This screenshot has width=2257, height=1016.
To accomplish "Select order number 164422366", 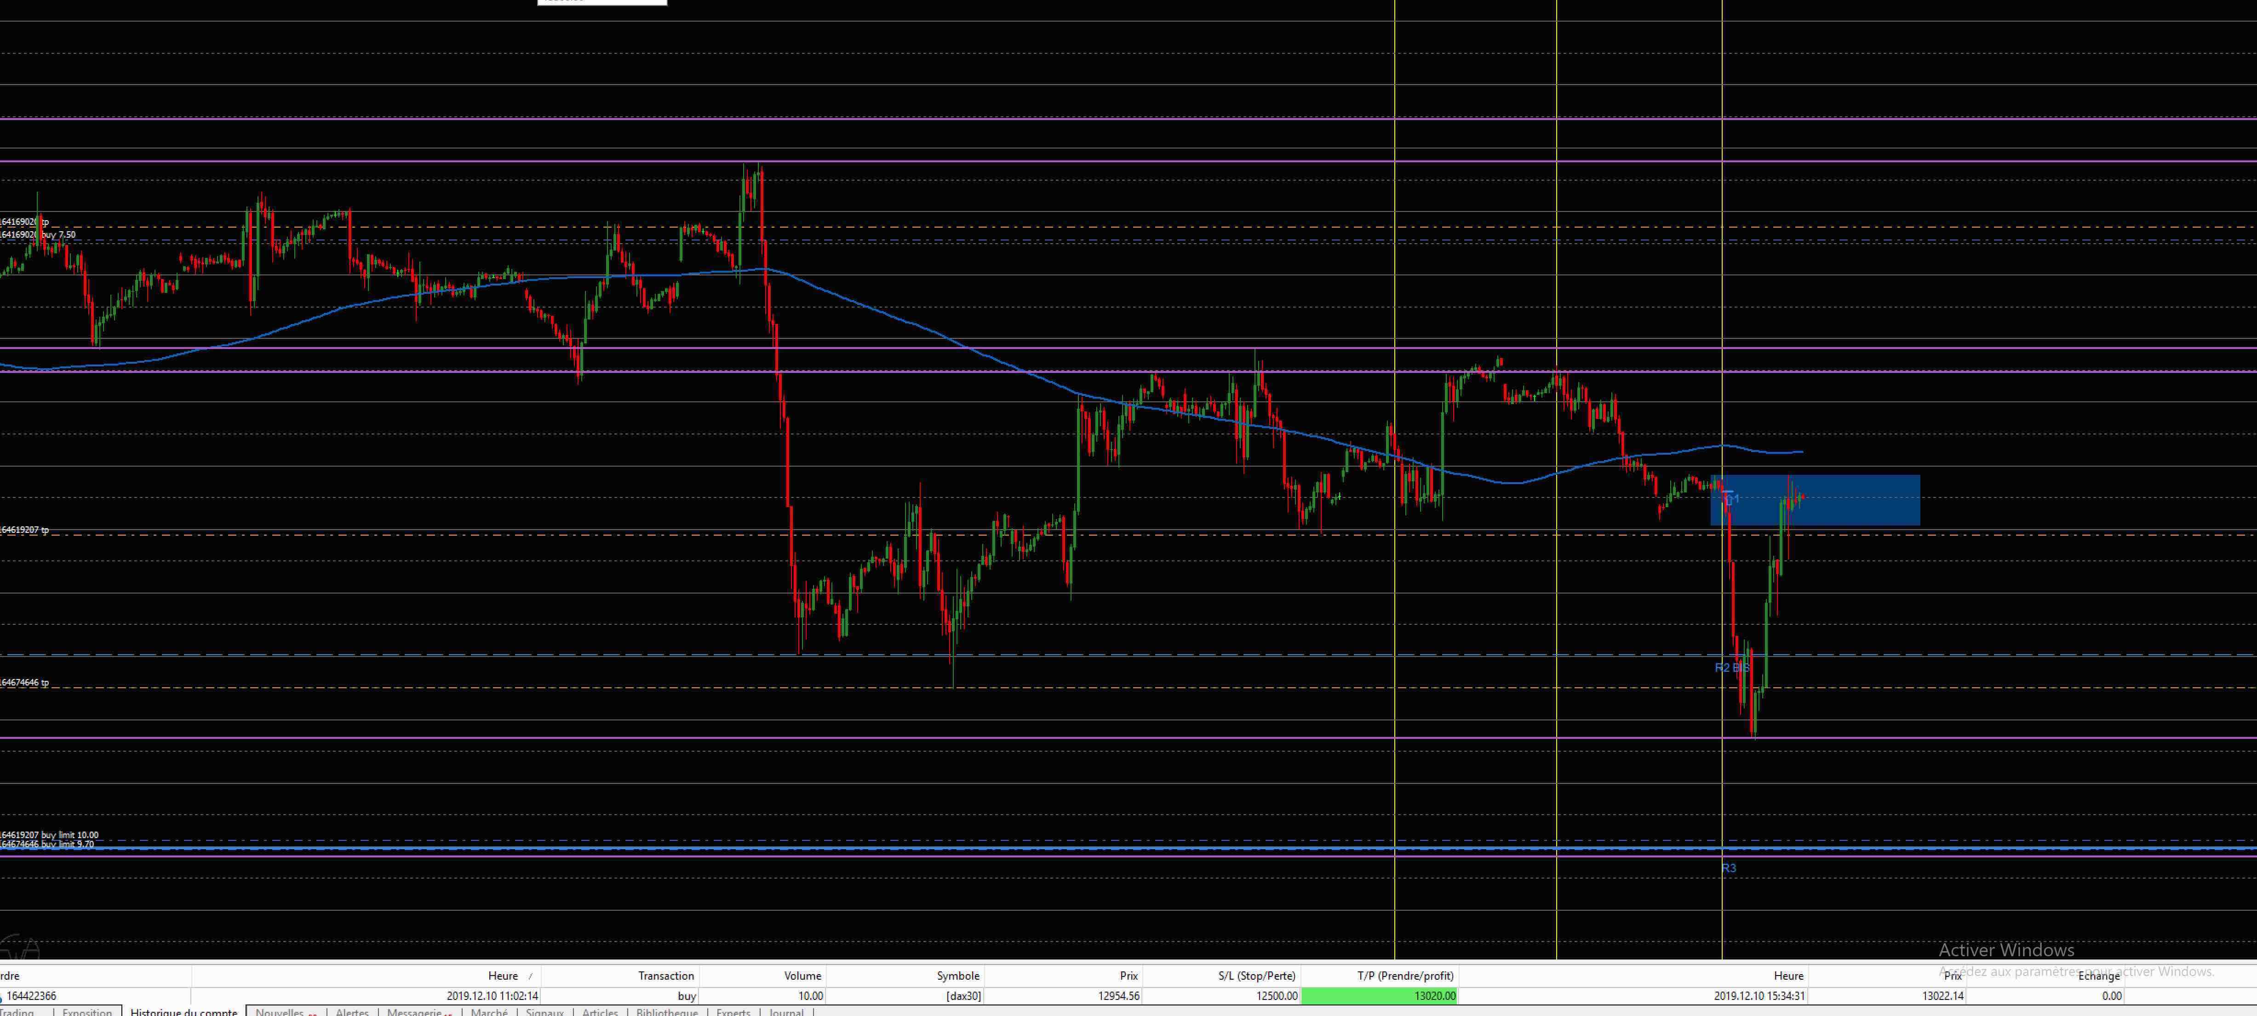I will 31,996.
